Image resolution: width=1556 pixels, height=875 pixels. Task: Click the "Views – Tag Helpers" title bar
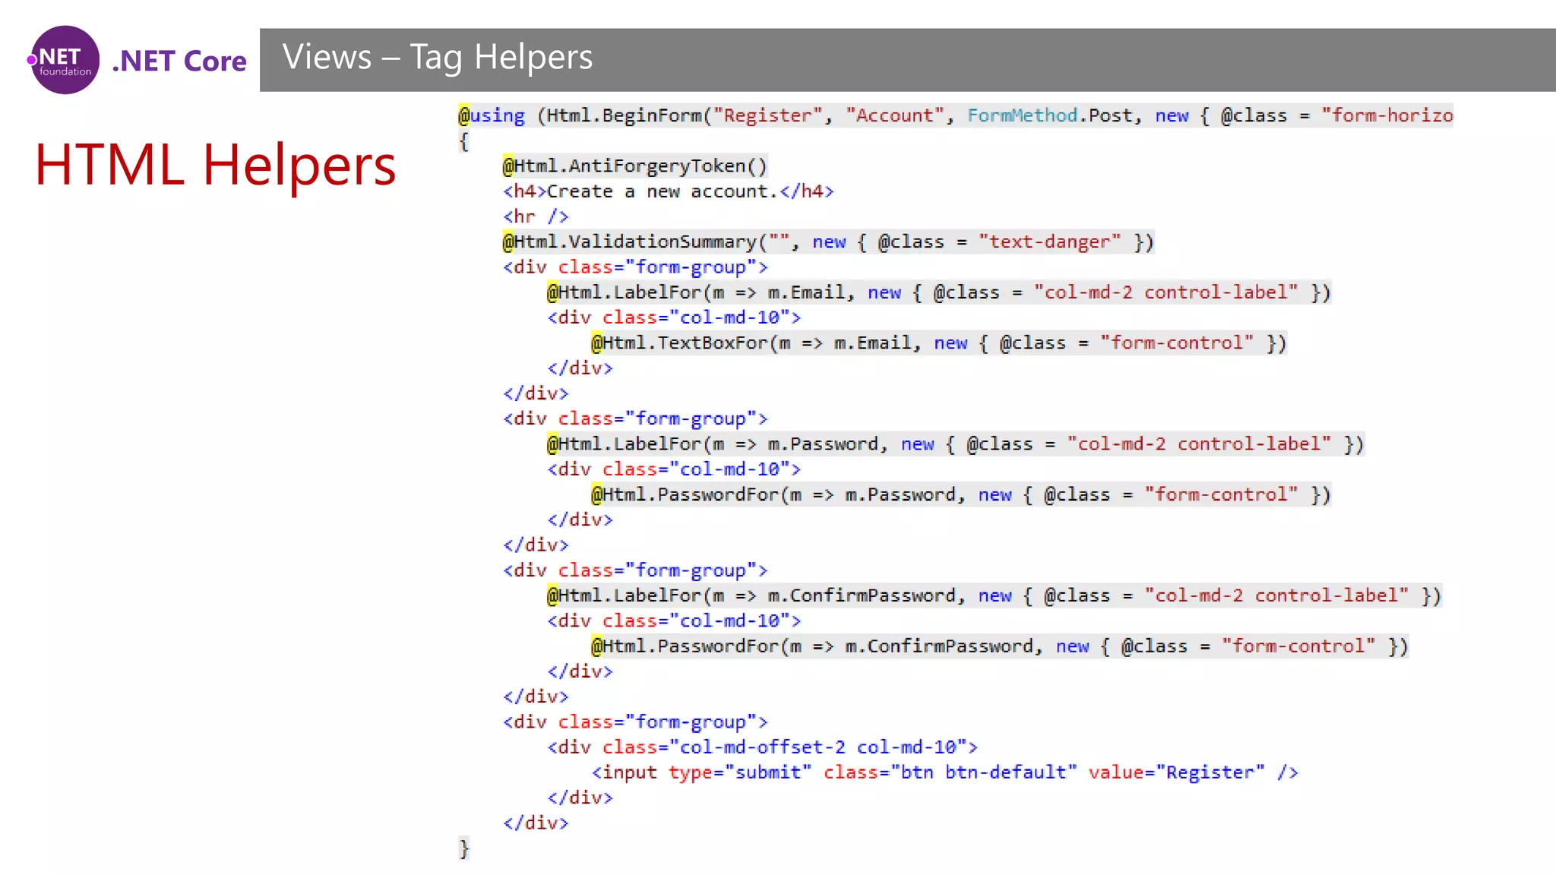907,60
